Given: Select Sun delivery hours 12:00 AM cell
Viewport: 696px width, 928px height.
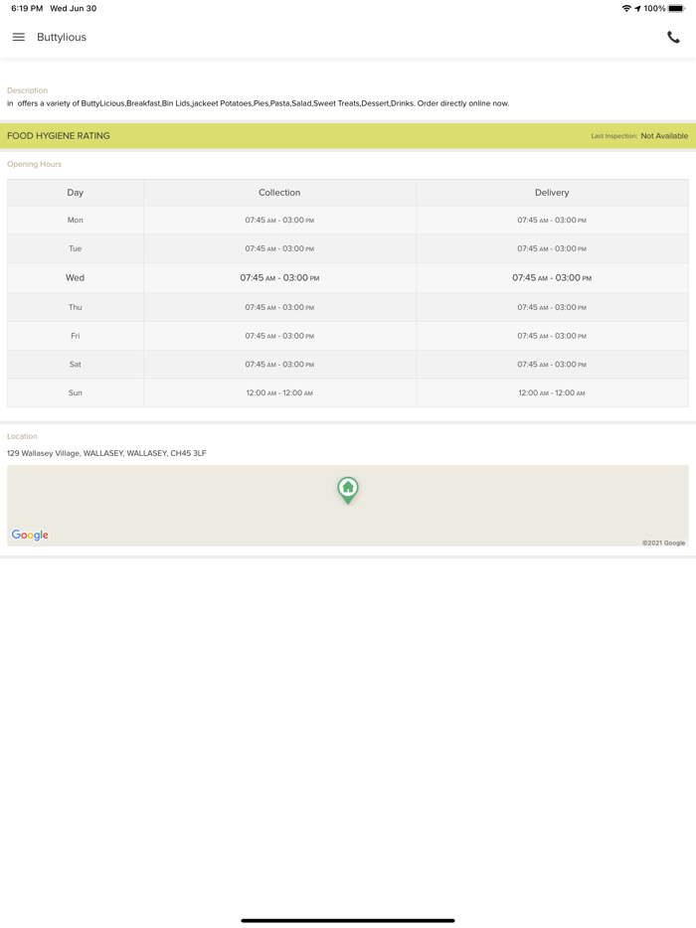Looking at the screenshot, I should (552, 392).
